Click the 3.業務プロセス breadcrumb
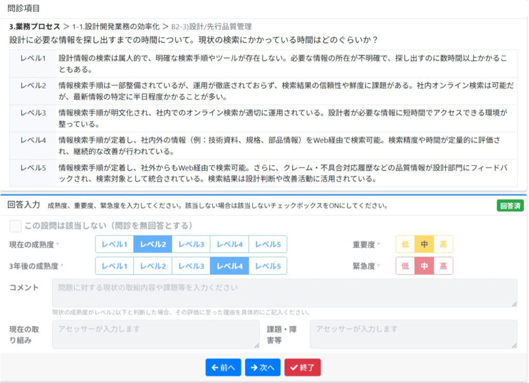The width and height of the screenshot is (529, 383). coord(34,26)
